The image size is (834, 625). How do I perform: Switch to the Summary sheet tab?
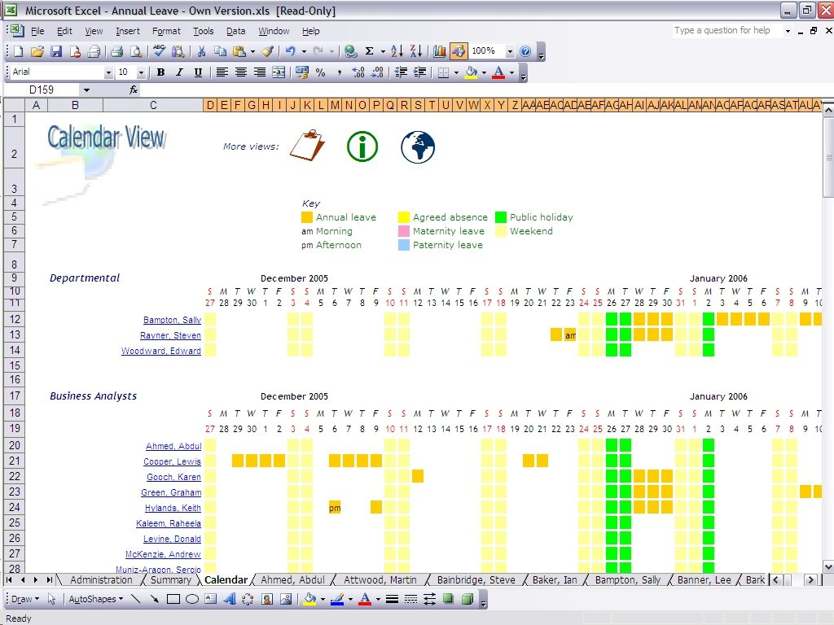(x=171, y=580)
